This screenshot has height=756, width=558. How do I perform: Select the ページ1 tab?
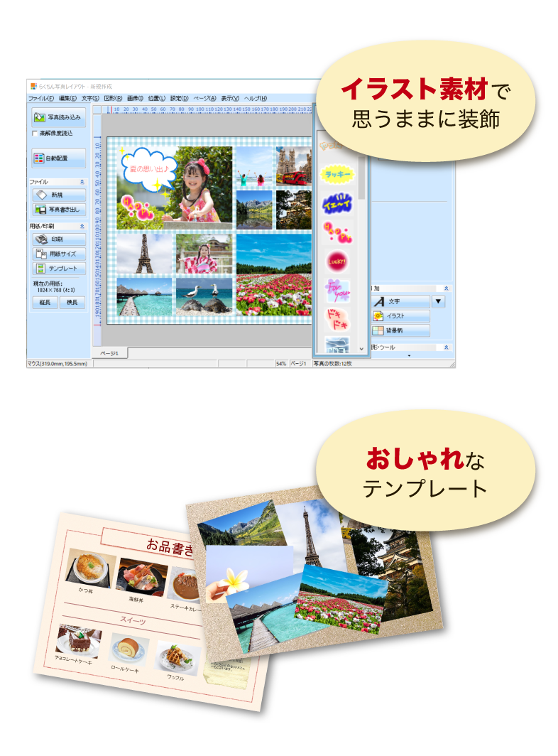click(109, 353)
